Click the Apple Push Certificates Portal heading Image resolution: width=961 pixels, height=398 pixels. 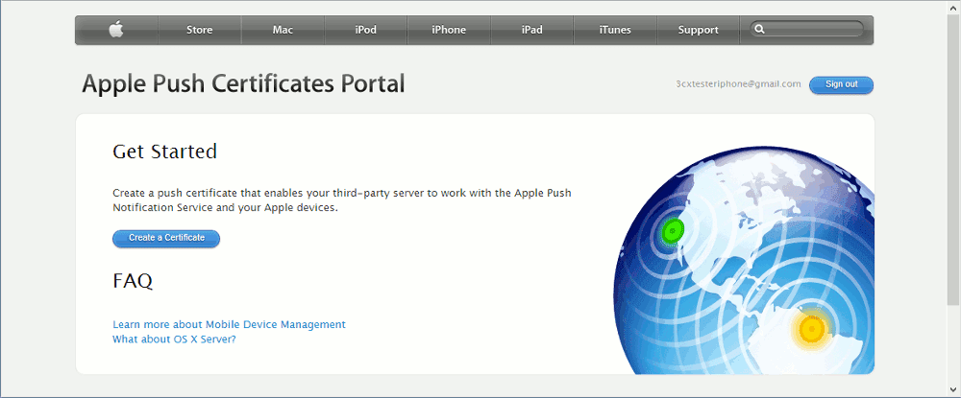coord(243,84)
